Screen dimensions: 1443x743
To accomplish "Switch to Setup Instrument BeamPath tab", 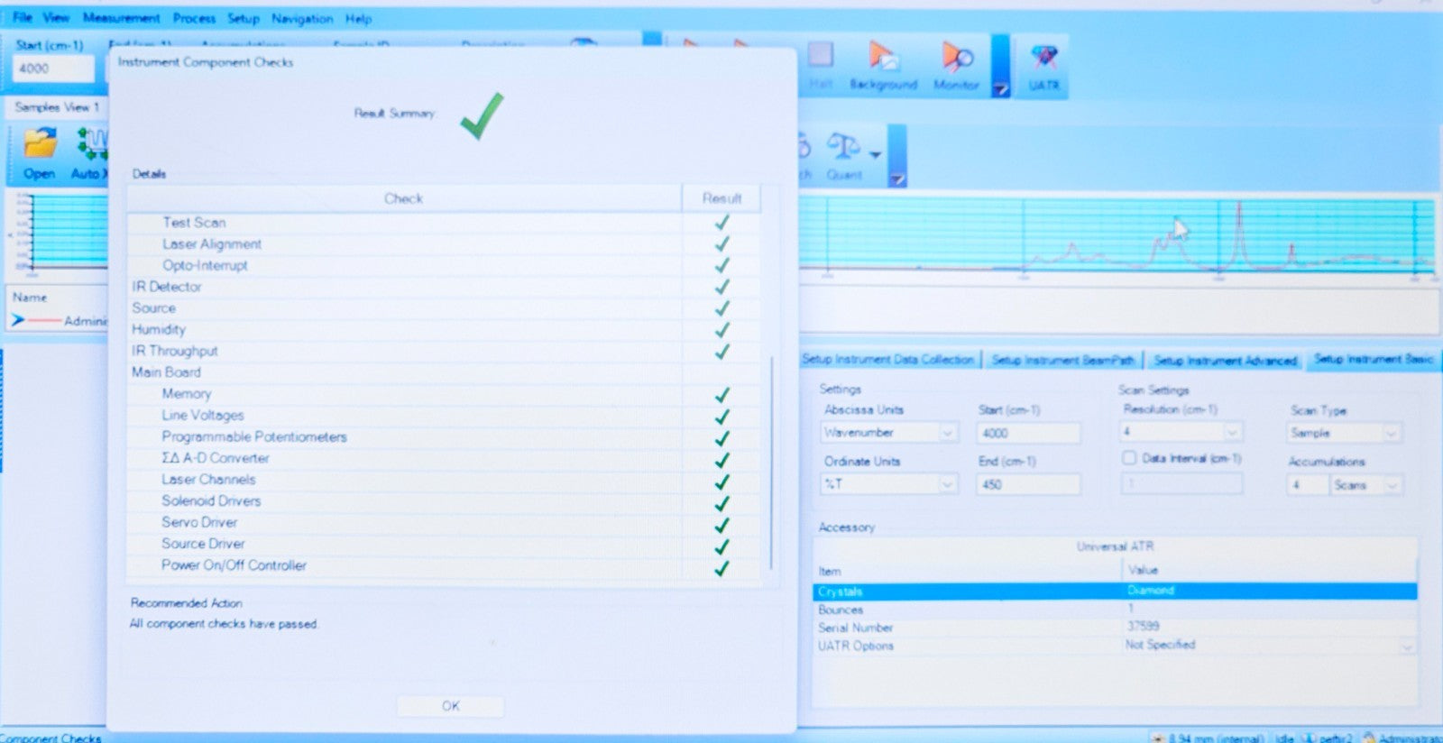I will [x=1062, y=360].
